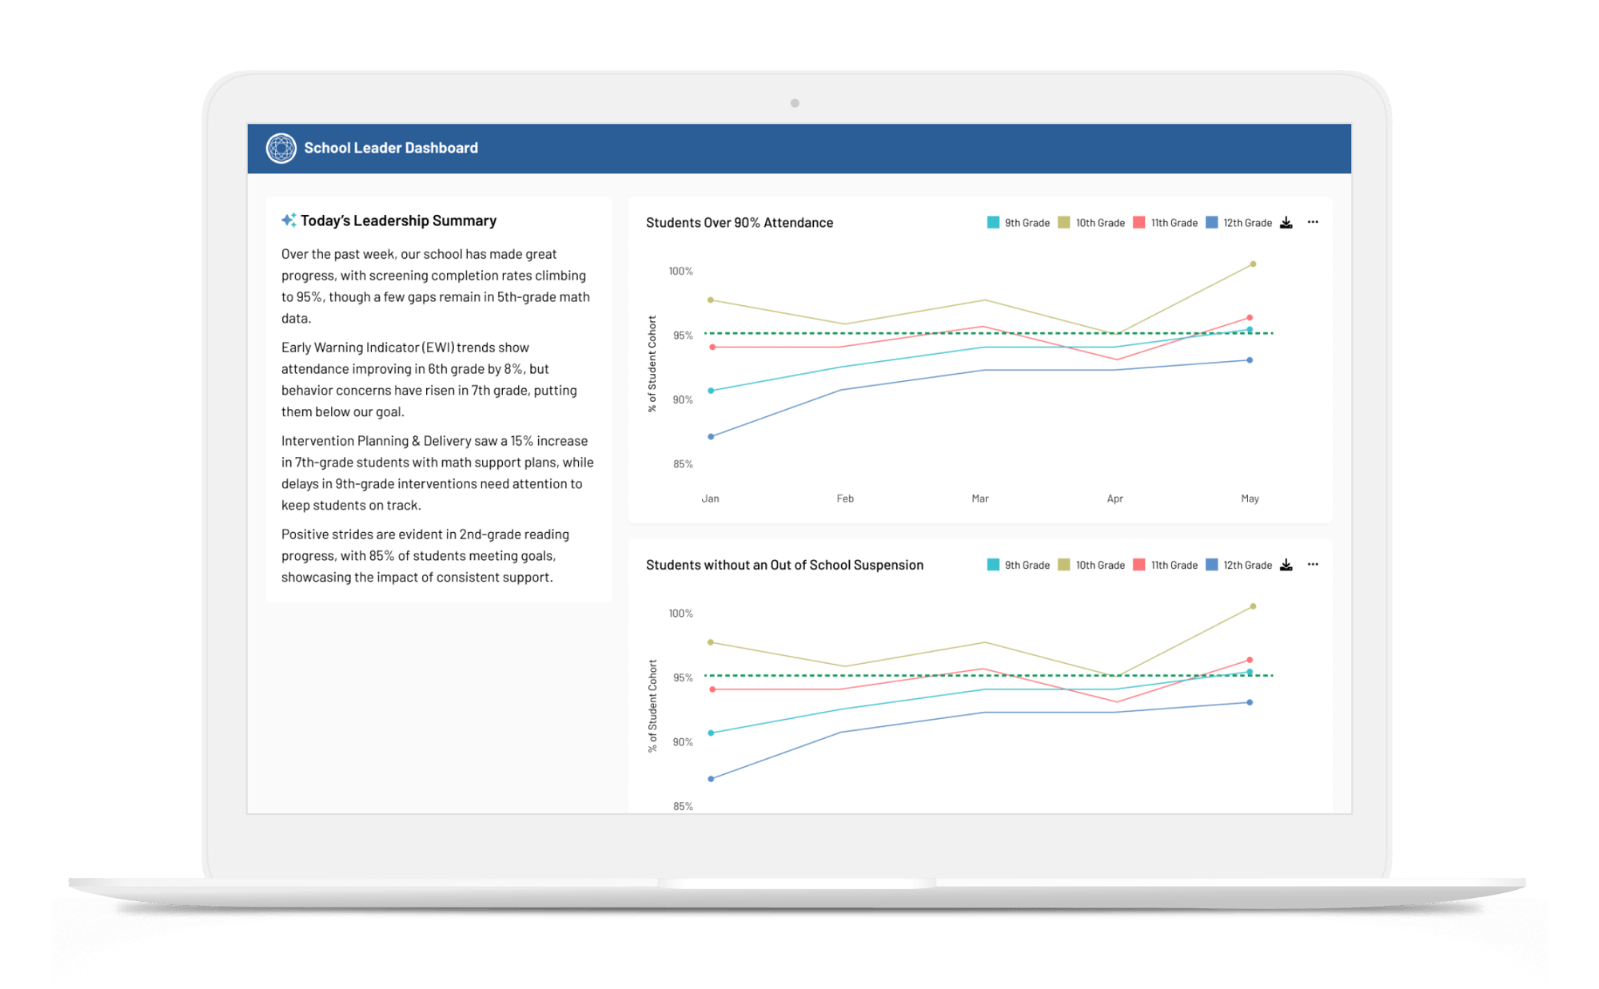
Task: Click the 11th Grade red swatch in the Suspension legend
Action: point(1139,565)
